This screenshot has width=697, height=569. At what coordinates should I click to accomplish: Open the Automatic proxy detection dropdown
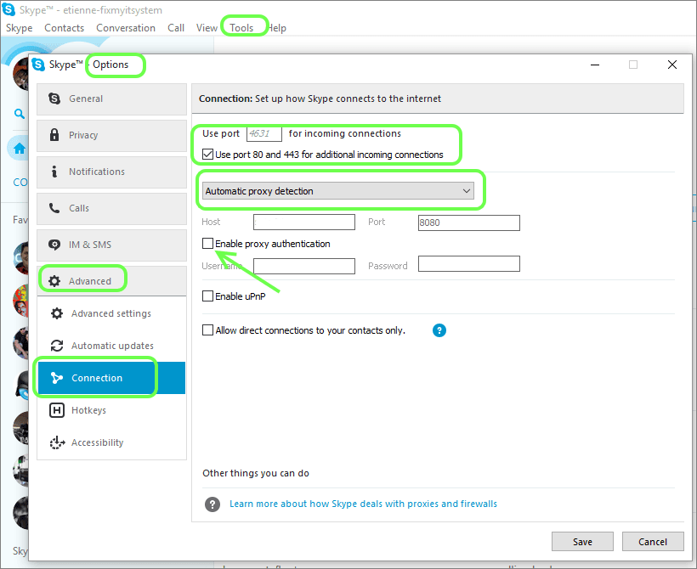pos(338,191)
